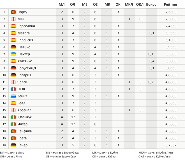Click the Russian flag next to Зенит
The image size is (185, 160).
[13, 96]
